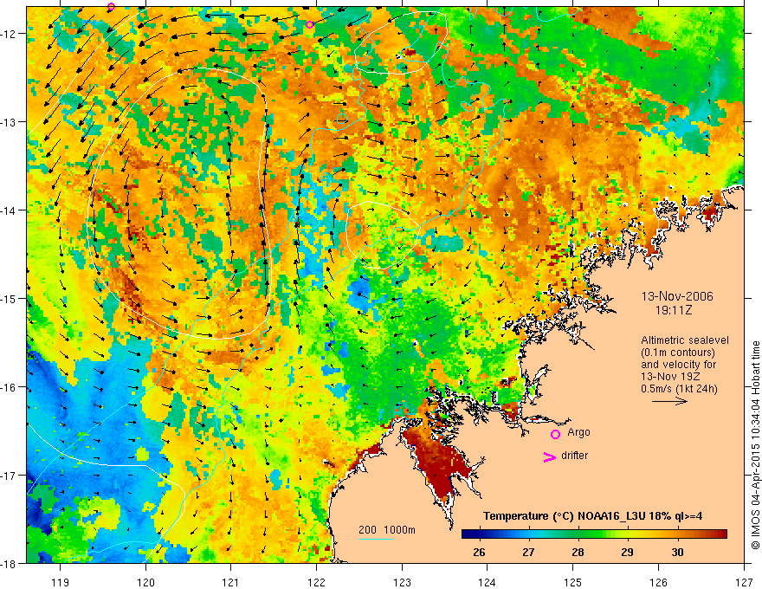Click the date label 13-Nov-2006

(677, 296)
